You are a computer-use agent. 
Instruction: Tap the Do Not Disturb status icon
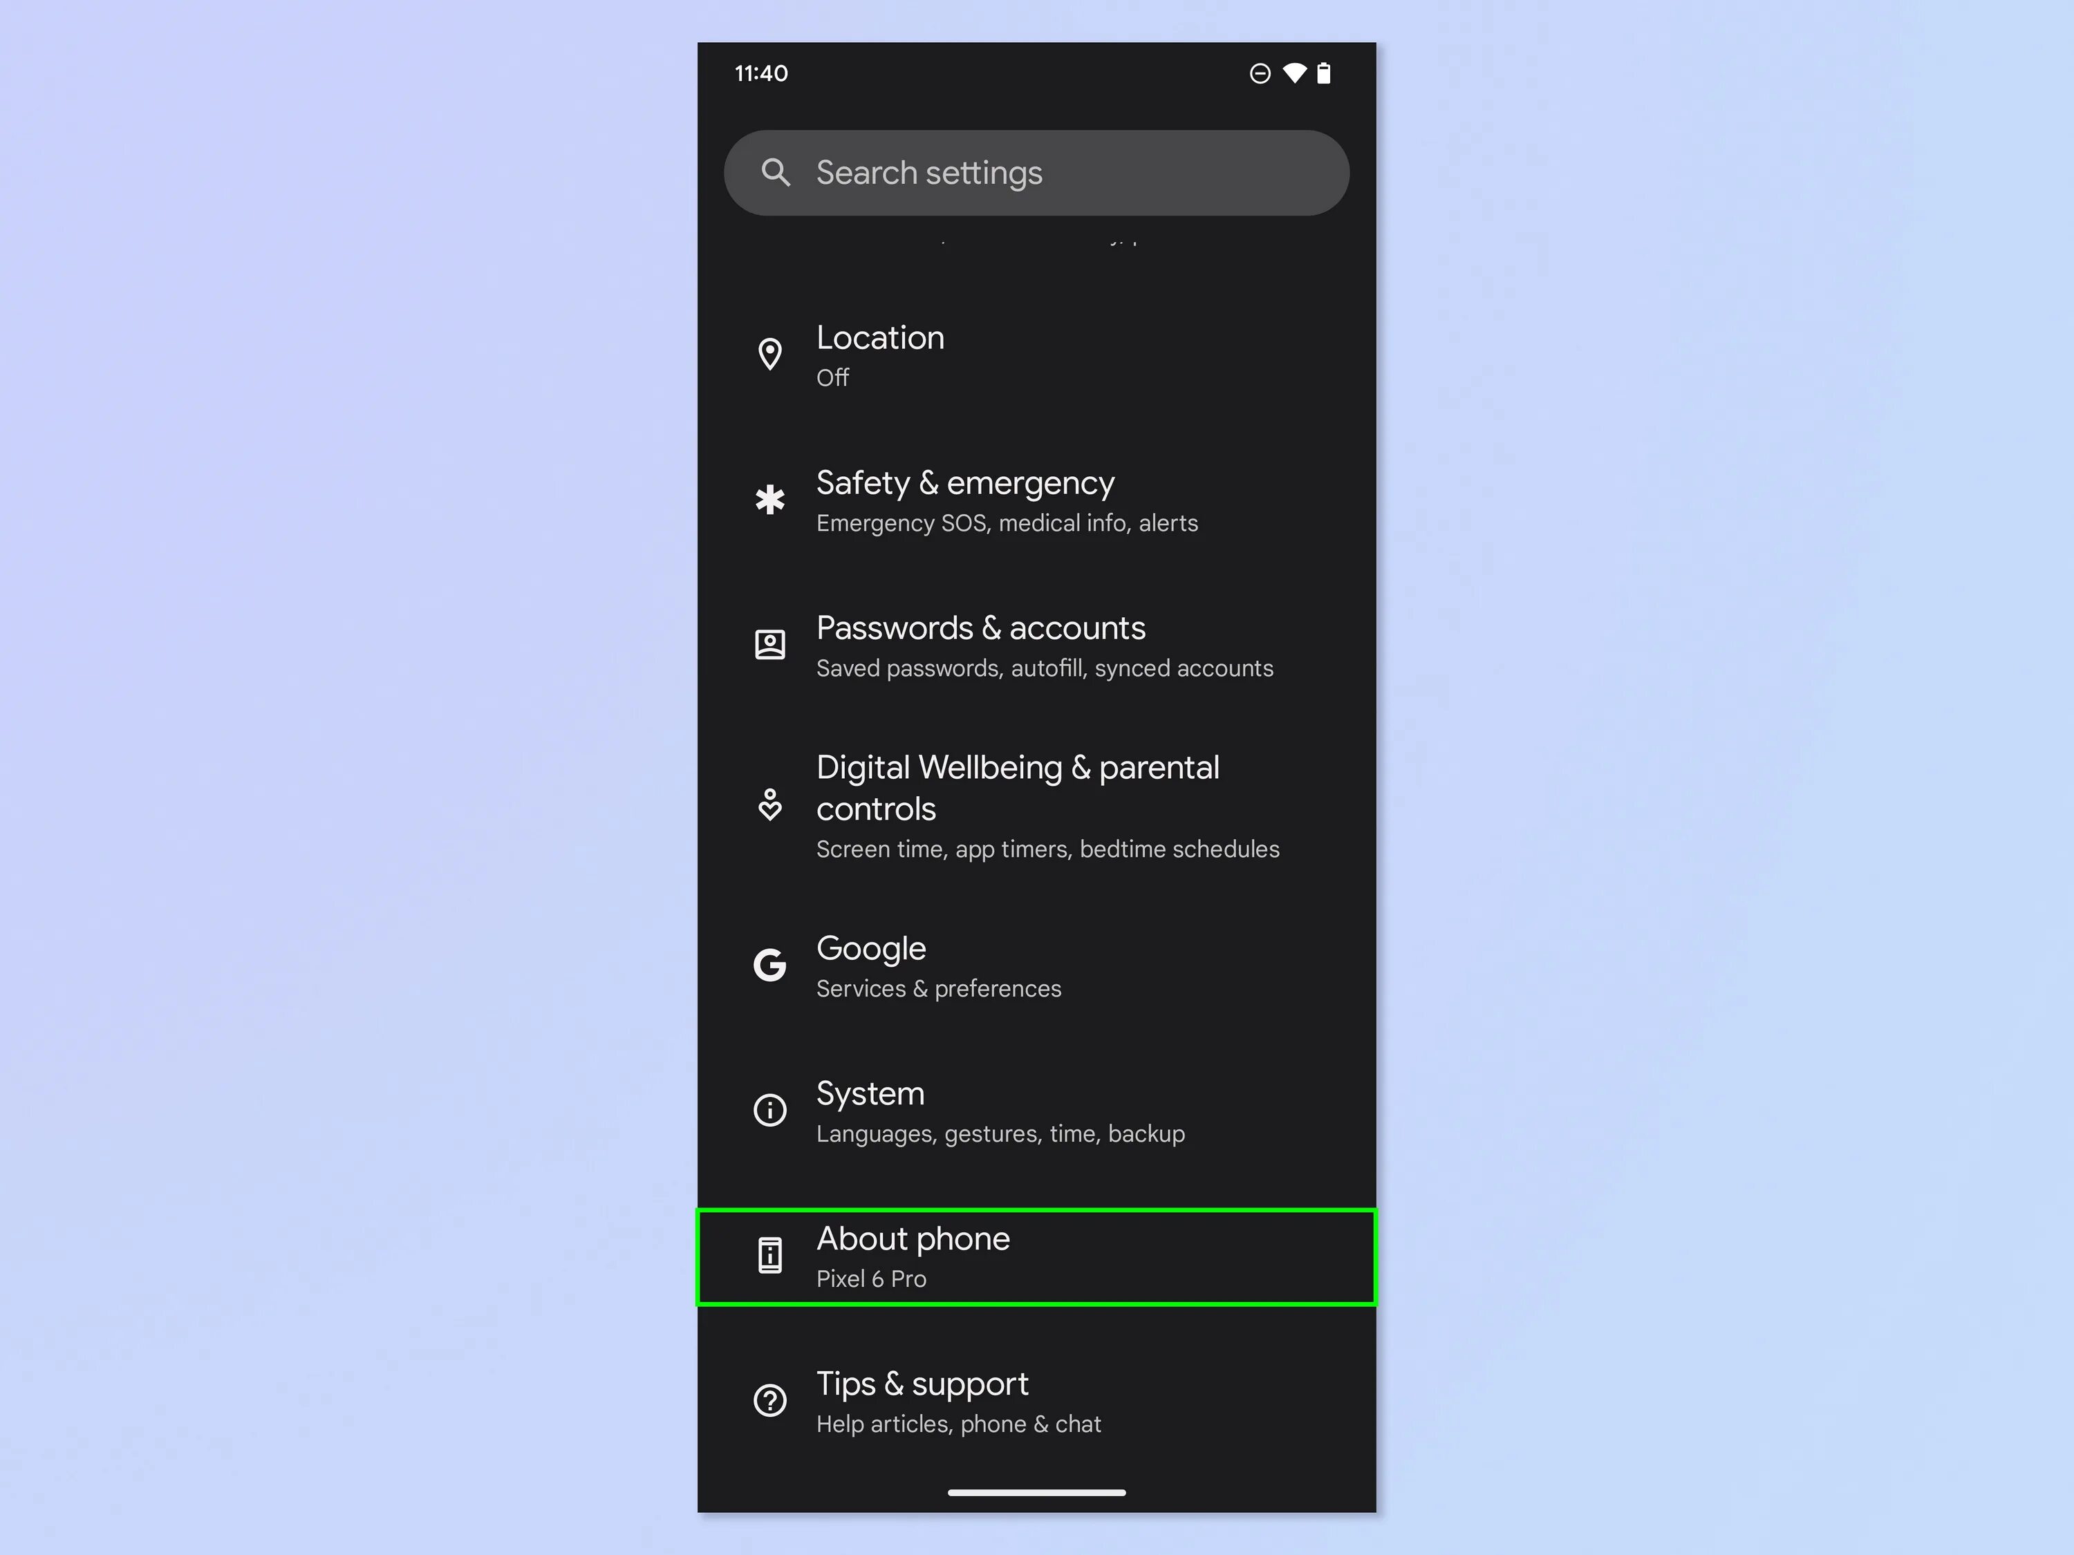click(1260, 73)
